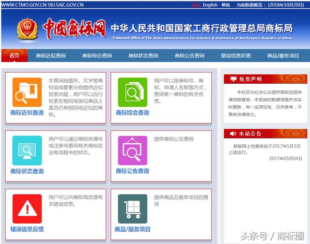The width and height of the screenshot is (310, 244).
Task: Click the blue 商标综合查询 card title
Action: click(x=132, y=113)
